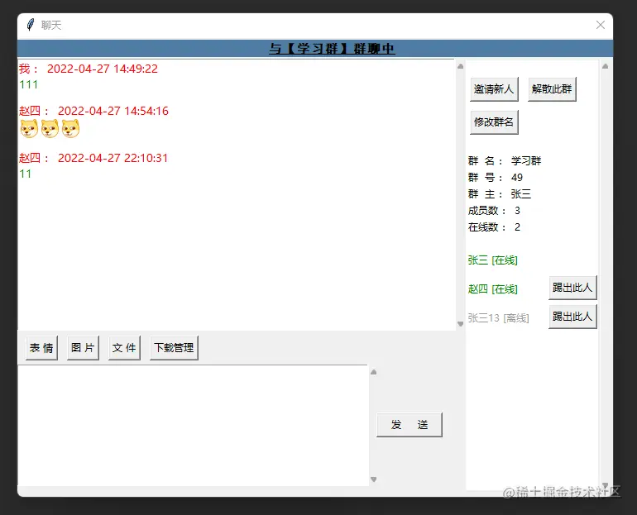Click 解散此群 to disband group
637x515 pixels.
[x=552, y=89]
